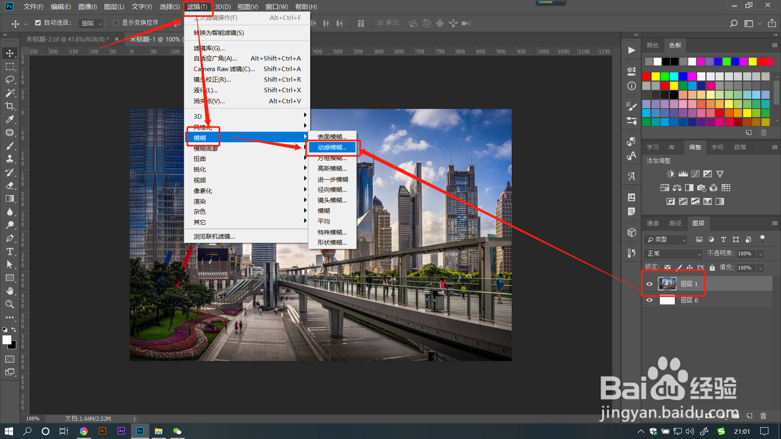Pick the red swatch in color panel
The height and width of the screenshot is (439, 781).
[646, 76]
